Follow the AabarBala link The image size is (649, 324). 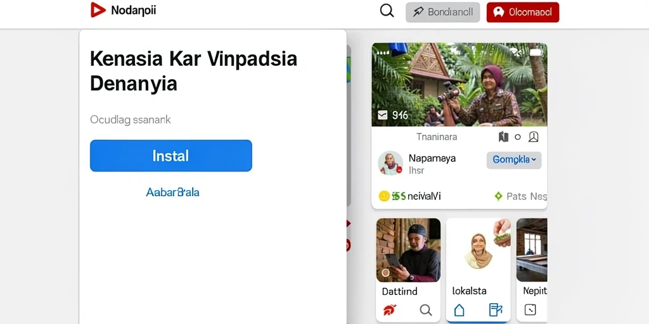(172, 192)
